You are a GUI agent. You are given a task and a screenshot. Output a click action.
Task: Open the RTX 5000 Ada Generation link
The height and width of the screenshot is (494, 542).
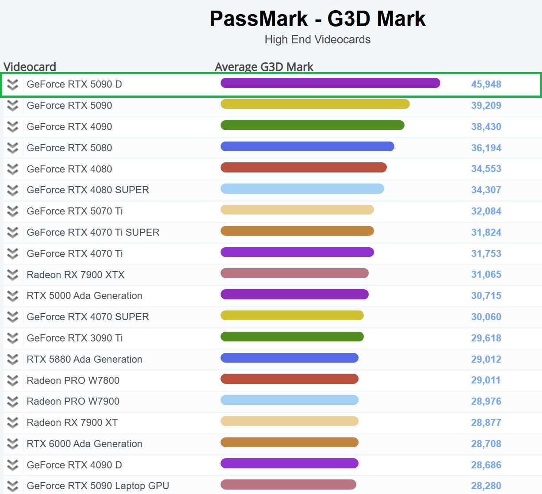(84, 295)
